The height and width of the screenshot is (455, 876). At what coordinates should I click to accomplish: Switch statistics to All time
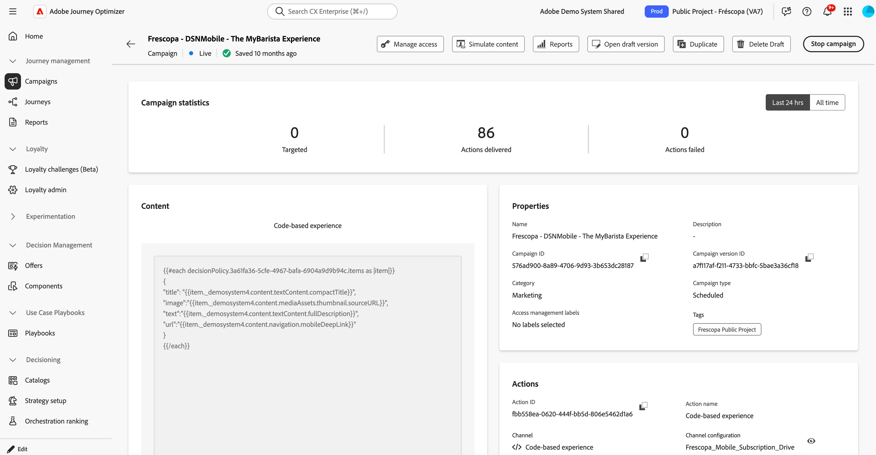[827, 102]
